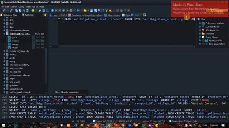Expand the kegalu_vidyalaya_db node
Viewport: 229px width, 128px height.
pyautogui.click(x=4, y=51)
